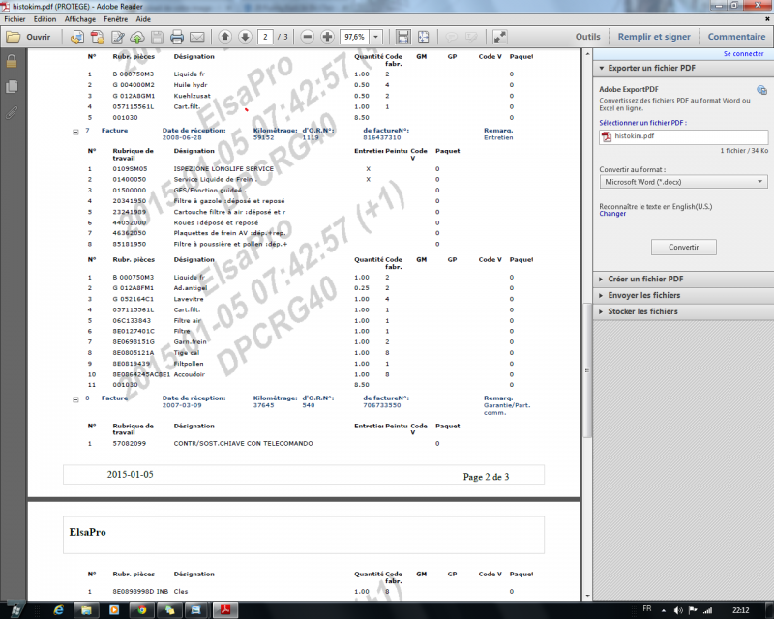The width and height of the screenshot is (774, 619).
Task: Expand the Créer un fichier PDF section
Action: (x=643, y=279)
